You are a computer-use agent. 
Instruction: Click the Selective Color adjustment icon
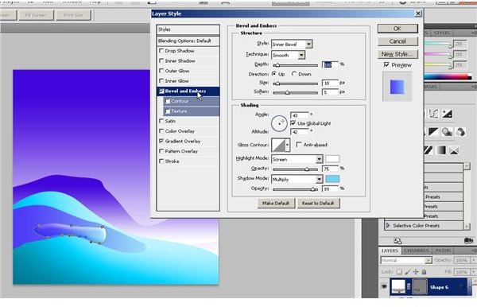454,150
